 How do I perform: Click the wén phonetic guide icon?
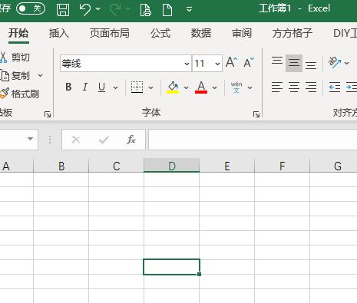pyautogui.click(x=236, y=87)
